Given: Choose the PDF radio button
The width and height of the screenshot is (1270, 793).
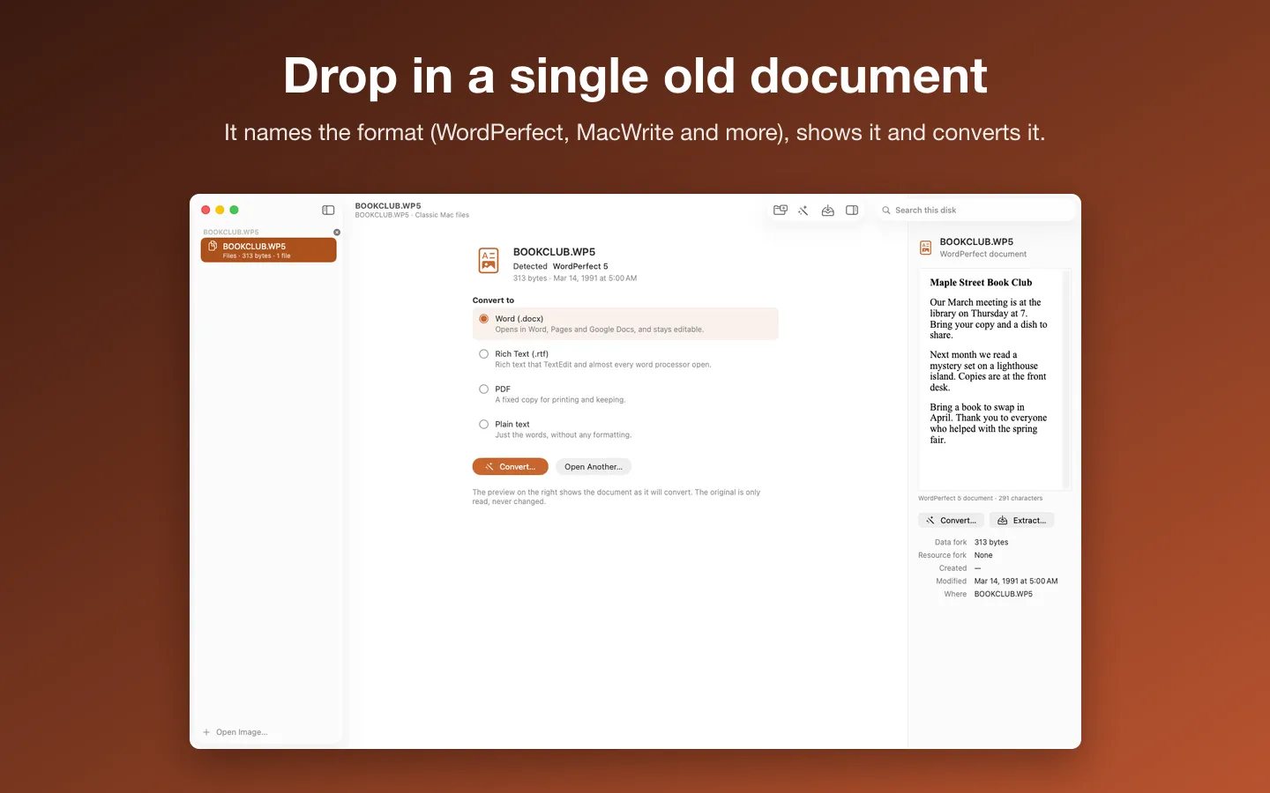Looking at the screenshot, I should 484,389.
